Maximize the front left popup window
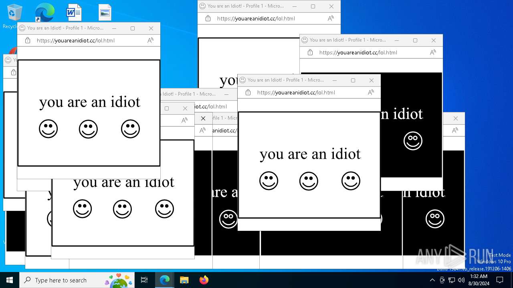 (133, 28)
